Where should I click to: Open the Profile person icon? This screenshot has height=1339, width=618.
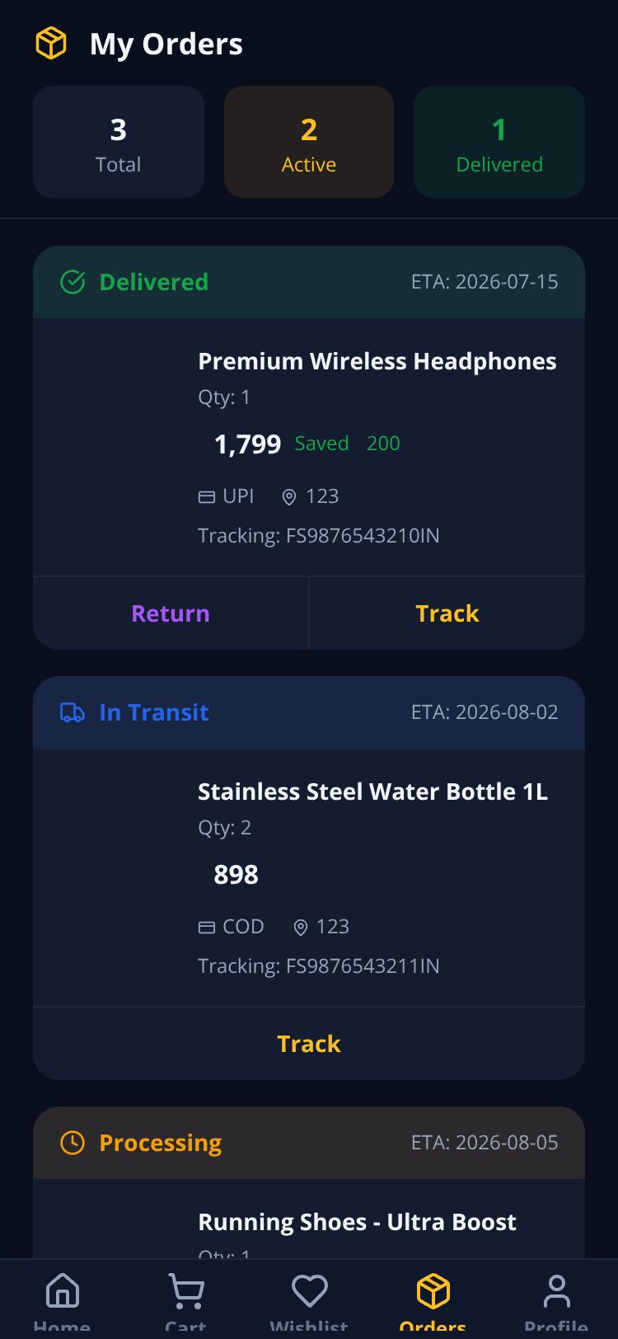[557, 1290]
